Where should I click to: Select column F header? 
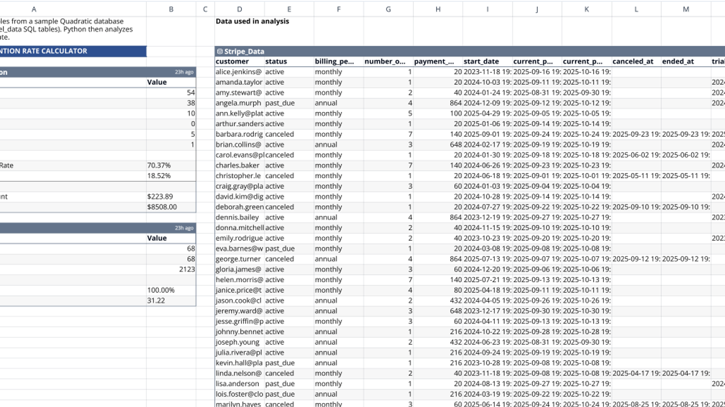tap(339, 9)
